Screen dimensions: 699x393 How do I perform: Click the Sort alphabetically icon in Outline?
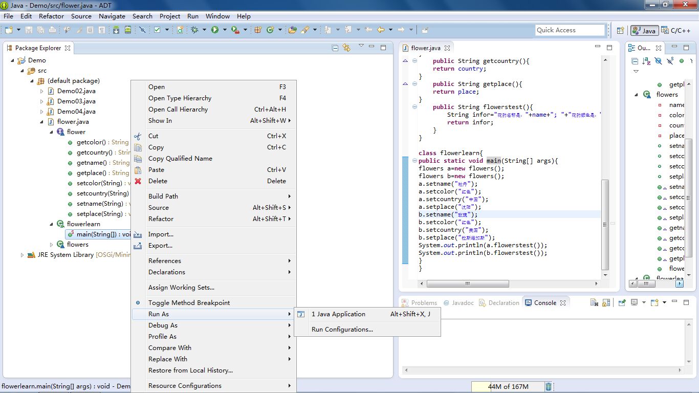(x=646, y=61)
